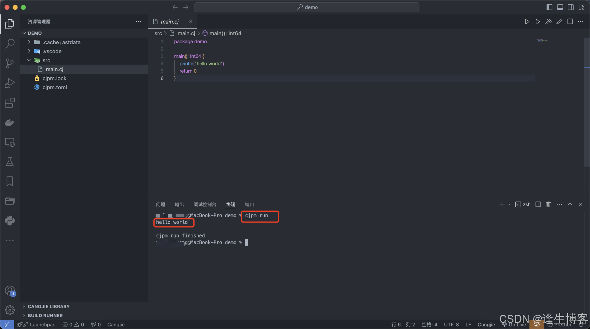Switch to the 输出 output tab
Image resolution: width=590 pixels, height=329 pixels.
179,204
